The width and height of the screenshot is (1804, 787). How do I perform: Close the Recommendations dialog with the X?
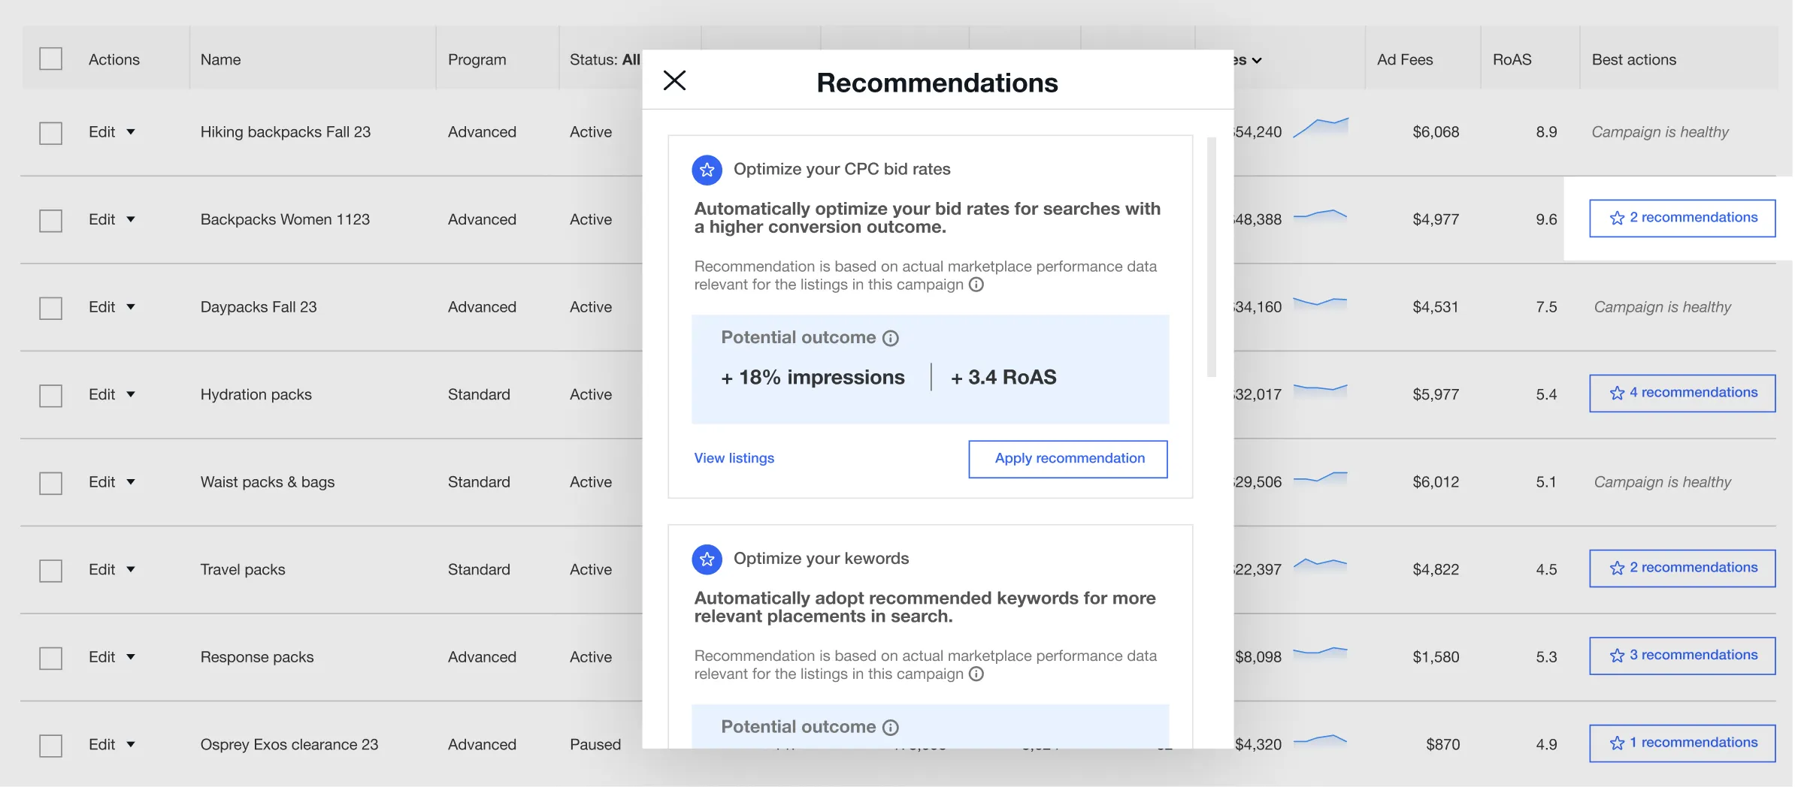pyautogui.click(x=674, y=80)
